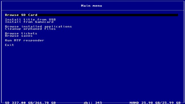Select Cleanup orphaned files

pyautogui.click(x=30, y=29)
